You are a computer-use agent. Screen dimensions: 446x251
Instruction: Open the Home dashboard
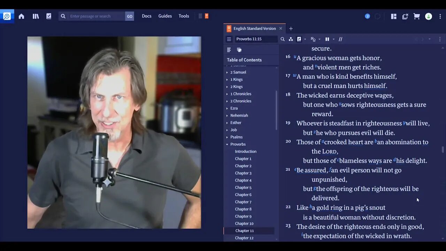(21, 16)
